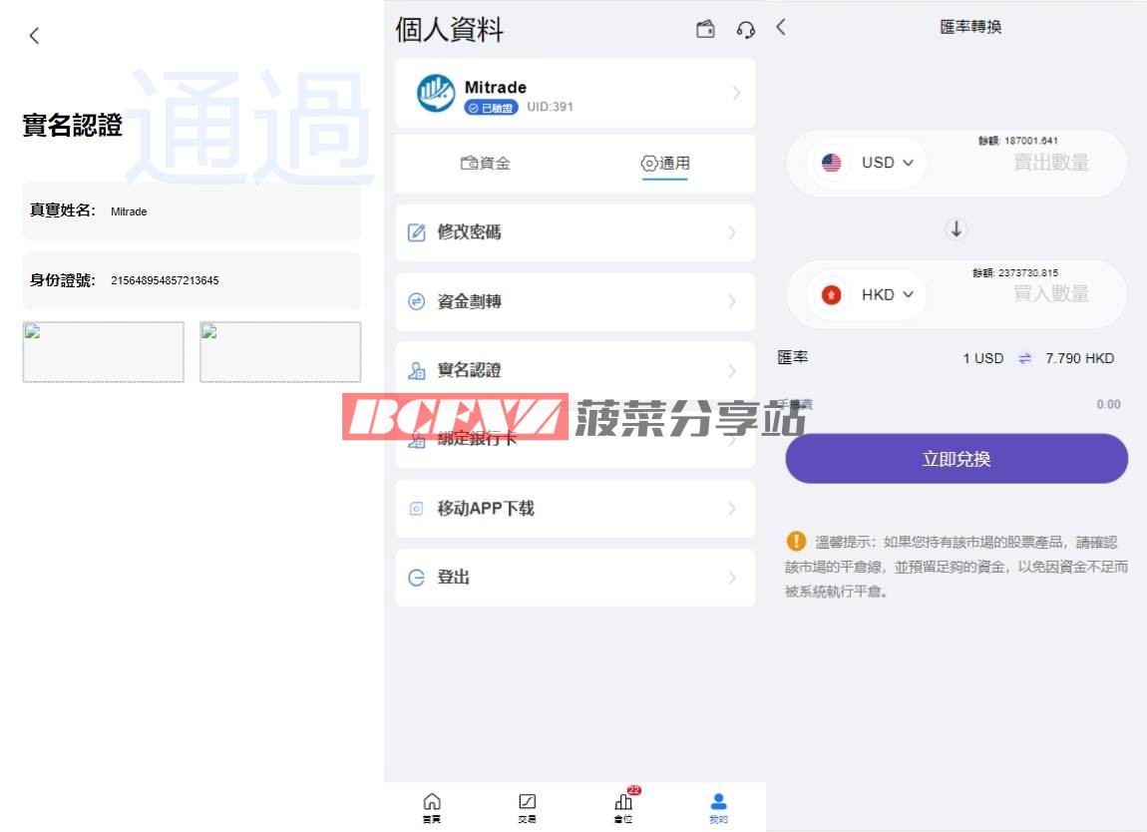This screenshot has height=832, width=1147.
Task: Open 倉位 positions with badge 22
Action: (x=623, y=806)
